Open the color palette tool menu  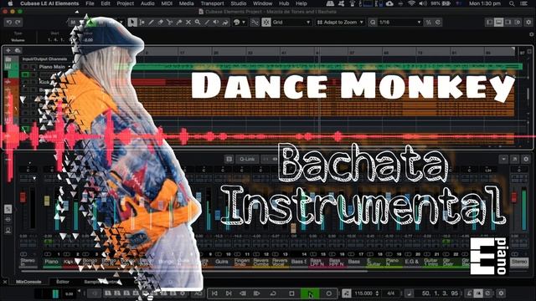pyautogui.click(x=240, y=23)
